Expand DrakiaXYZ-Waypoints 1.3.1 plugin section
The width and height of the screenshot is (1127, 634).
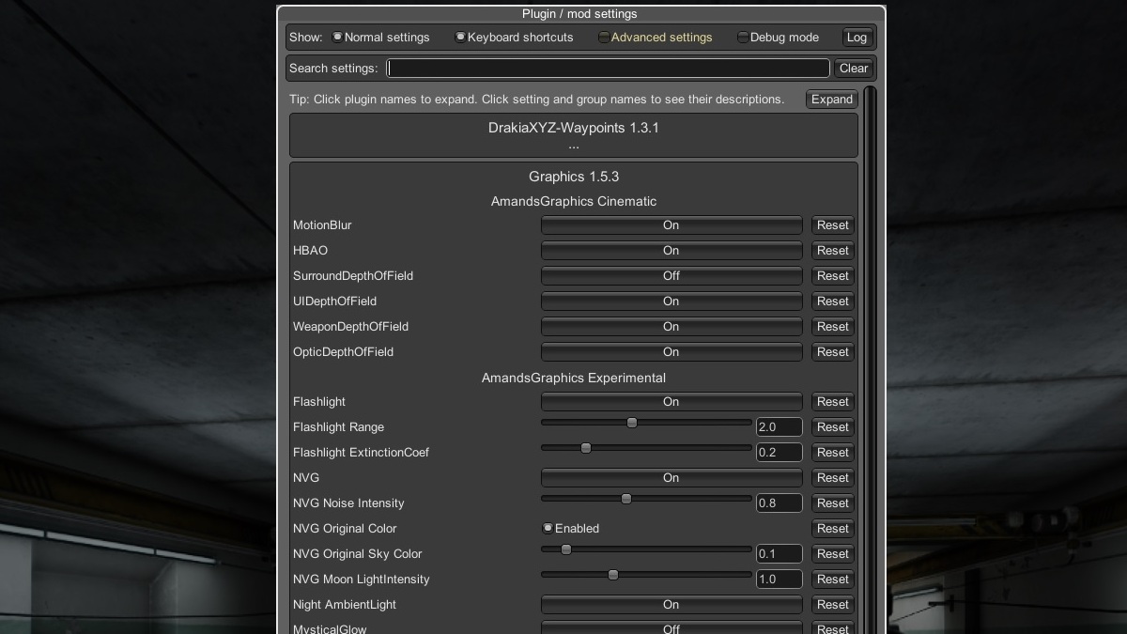tap(573, 129)
